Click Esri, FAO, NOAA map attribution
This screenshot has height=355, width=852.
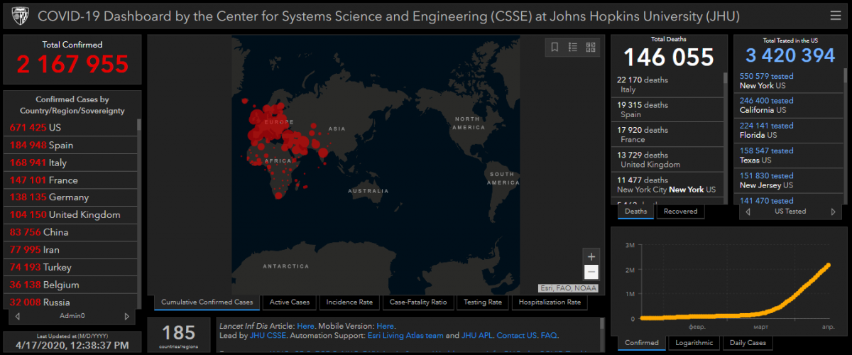568,288
